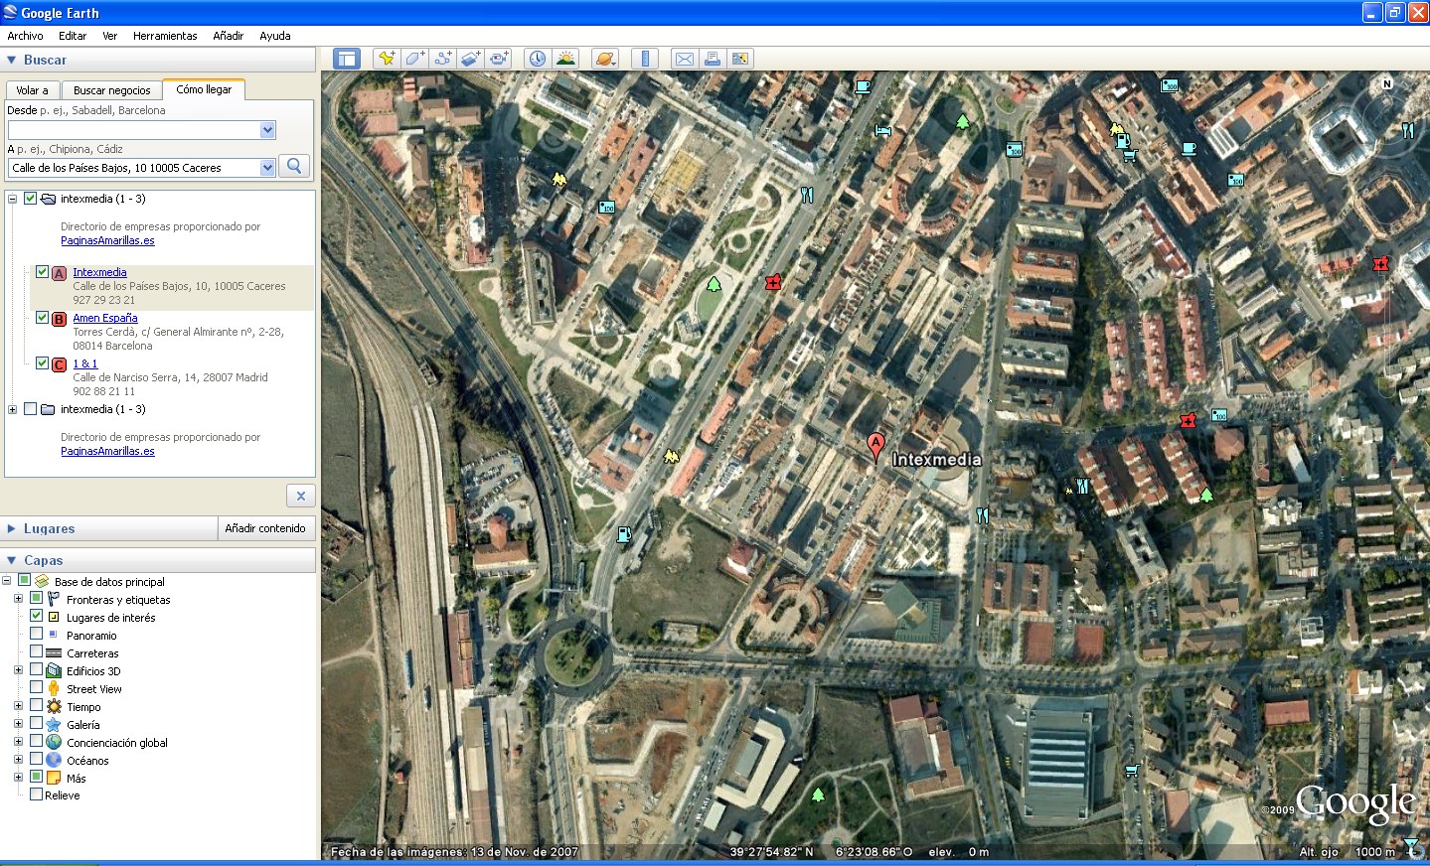Expand the Lugares panel

(12, 528)
